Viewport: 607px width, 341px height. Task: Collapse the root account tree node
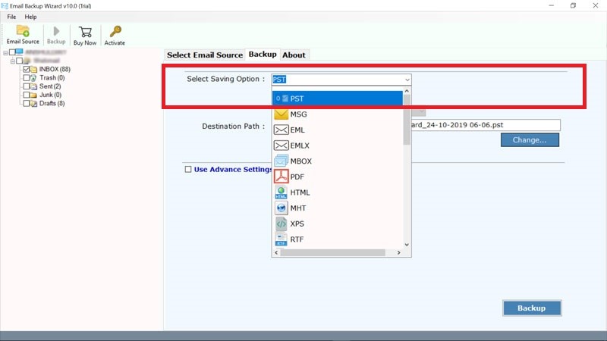pyautogui.click(x=6, y=52)
